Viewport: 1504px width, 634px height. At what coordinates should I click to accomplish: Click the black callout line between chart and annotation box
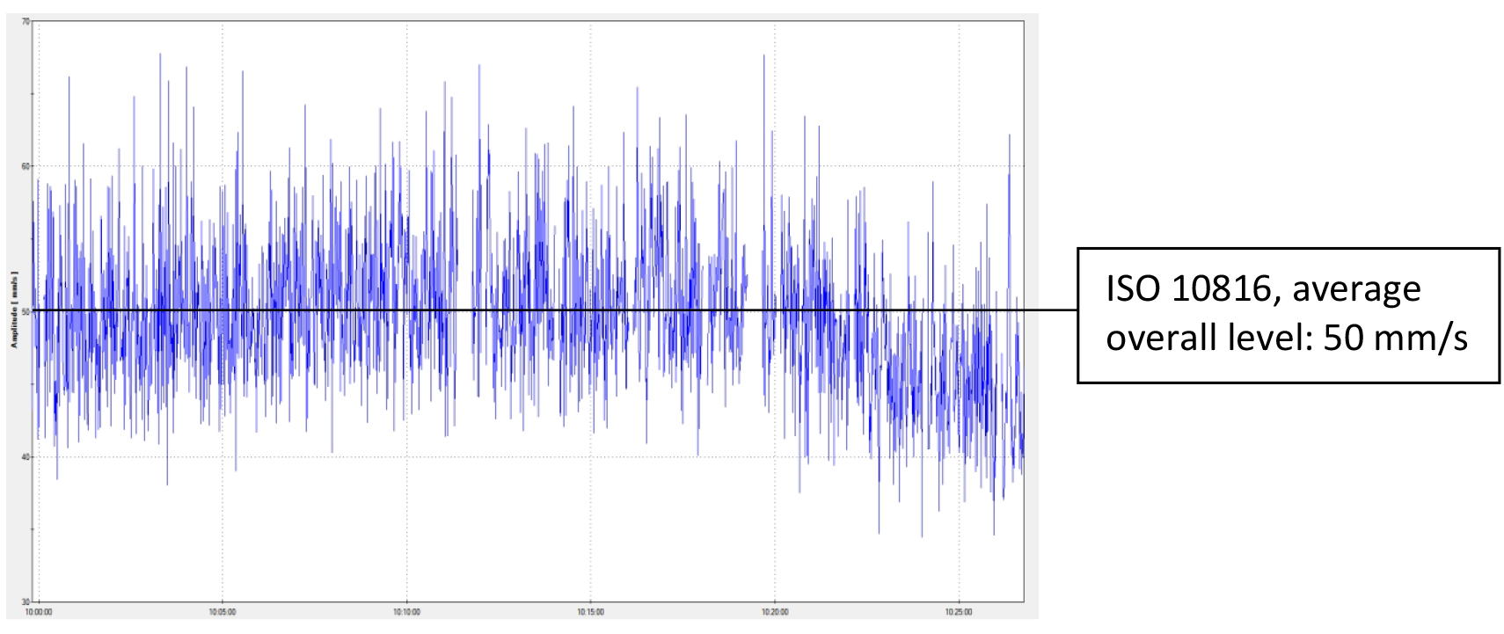coord(1051,310)
